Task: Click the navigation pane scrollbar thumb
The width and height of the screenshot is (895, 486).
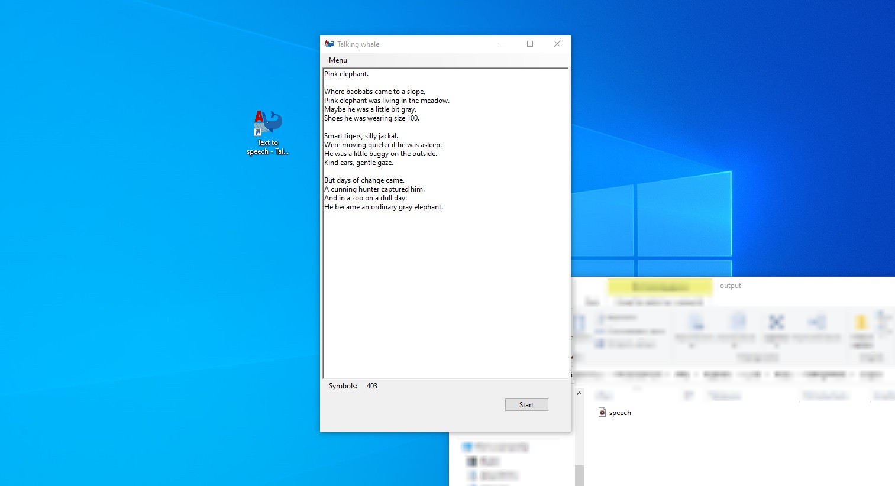Action: (579, 475)
